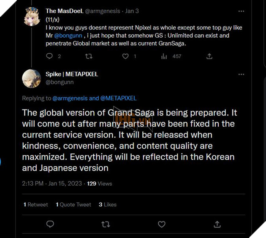The width and height of the screenshot is (266, 238).
Task: Open @armgenesis in the replying-to line
Action: 71,98
